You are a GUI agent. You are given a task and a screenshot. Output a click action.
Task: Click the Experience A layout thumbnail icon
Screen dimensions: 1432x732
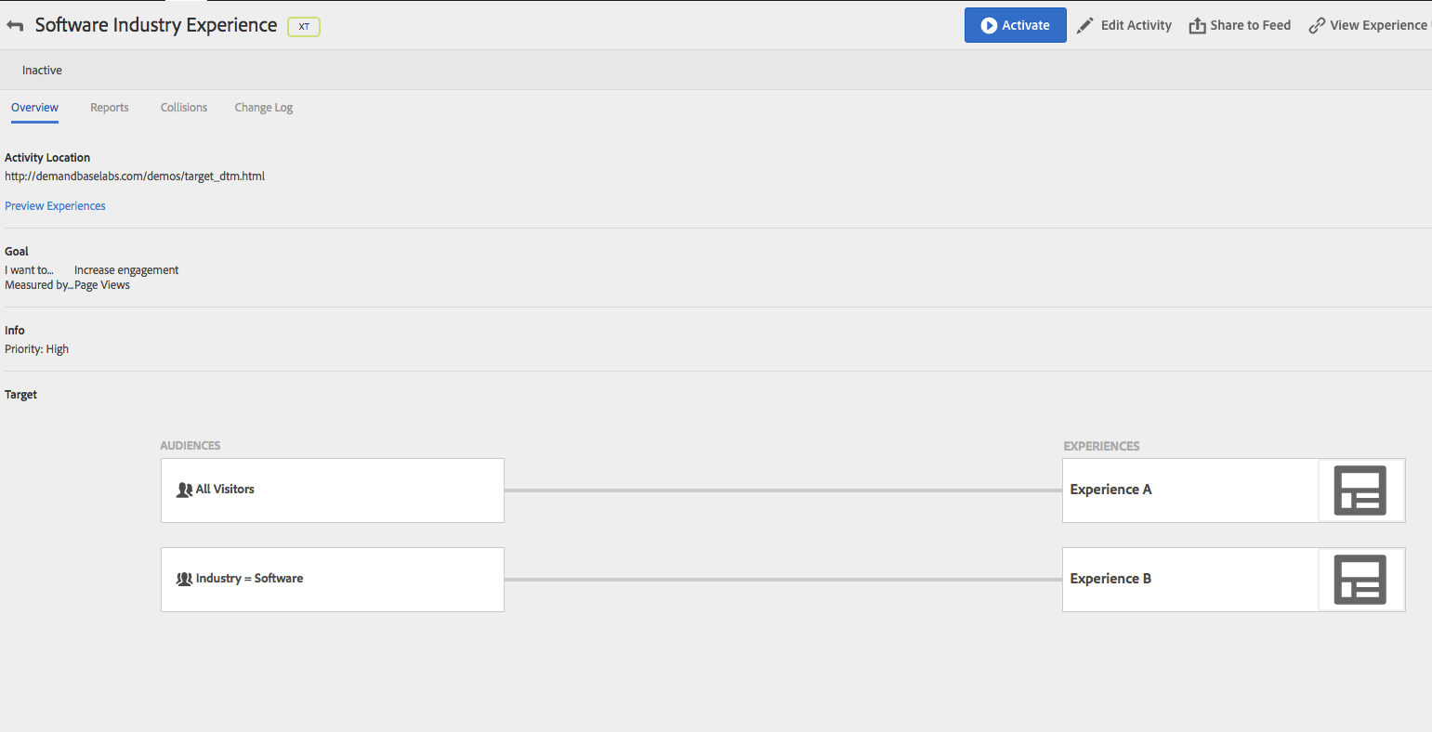tap(1360, 490)
